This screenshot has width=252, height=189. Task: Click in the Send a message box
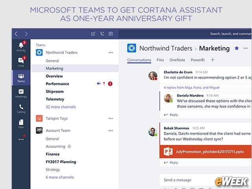coord(206,180)
